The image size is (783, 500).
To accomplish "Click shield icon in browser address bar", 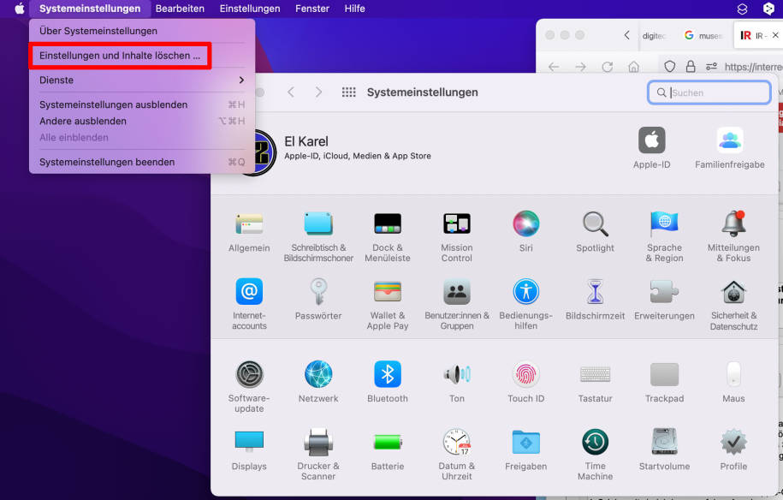I will tap(670, 67).
